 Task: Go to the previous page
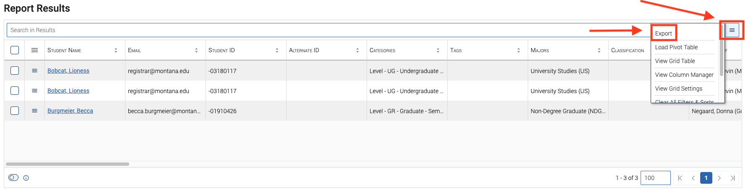[x=693, y=178]
